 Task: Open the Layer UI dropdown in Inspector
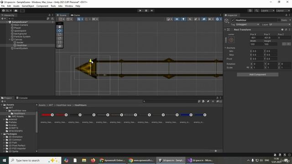coord(279,25)
